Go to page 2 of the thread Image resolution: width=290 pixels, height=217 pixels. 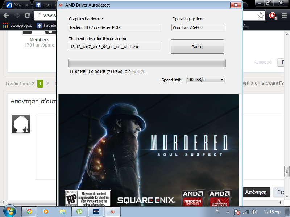47,84
